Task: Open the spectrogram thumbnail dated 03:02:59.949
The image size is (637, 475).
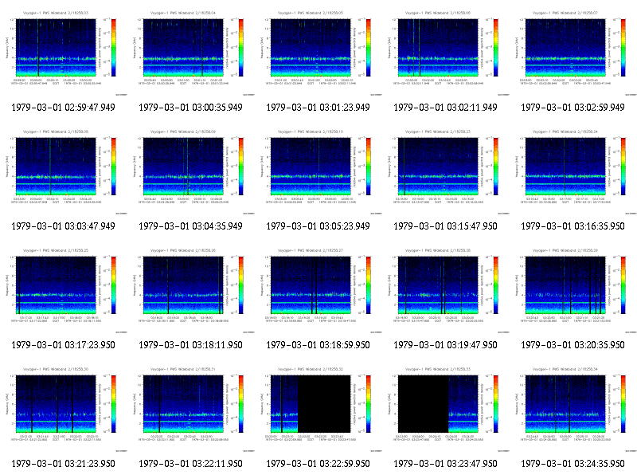Action: click(x=573, y=52)
